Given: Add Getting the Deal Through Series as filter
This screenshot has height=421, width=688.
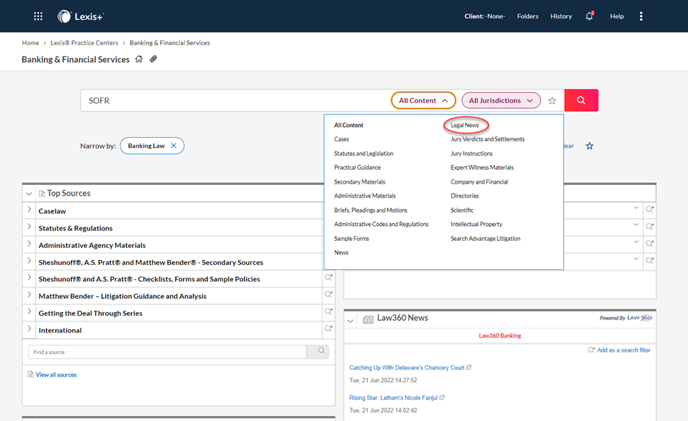Looking at the screenshot, I should point(328,312).
